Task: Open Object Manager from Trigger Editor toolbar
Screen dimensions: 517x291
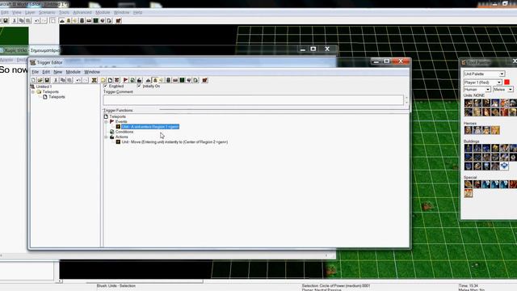Action: tap(189, 80)
